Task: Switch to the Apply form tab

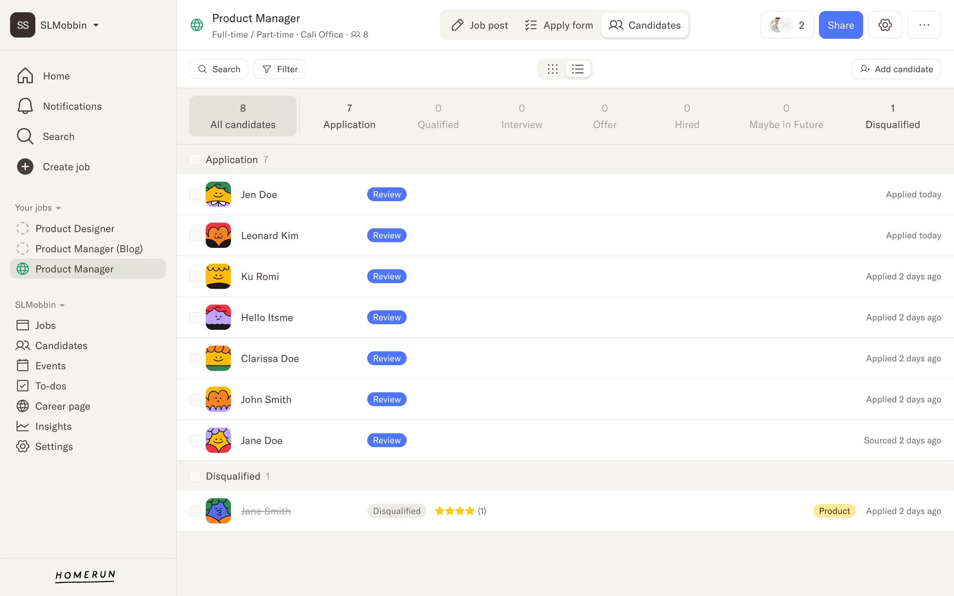Action: [x=558, y=25]
